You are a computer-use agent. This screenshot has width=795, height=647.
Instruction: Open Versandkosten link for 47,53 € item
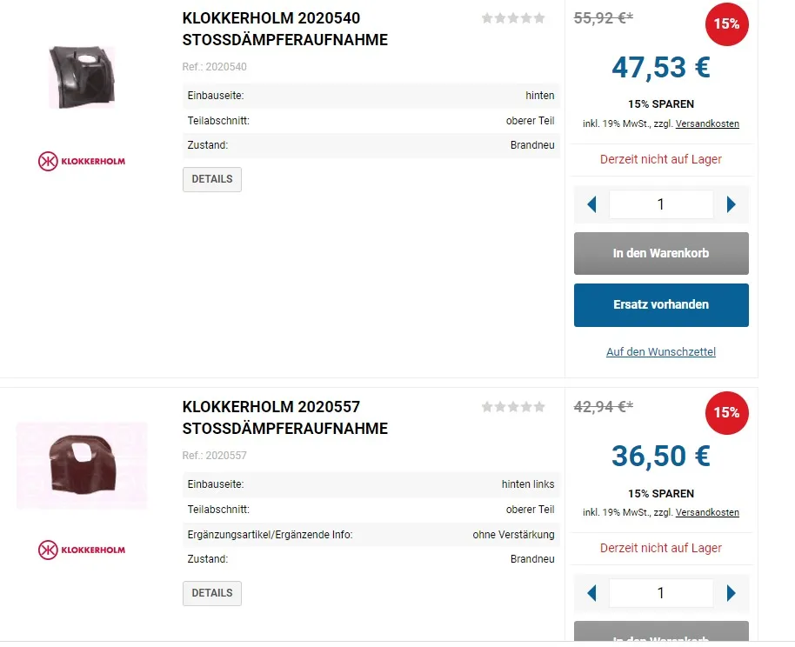pyautogui.click(x=707, y=124)
